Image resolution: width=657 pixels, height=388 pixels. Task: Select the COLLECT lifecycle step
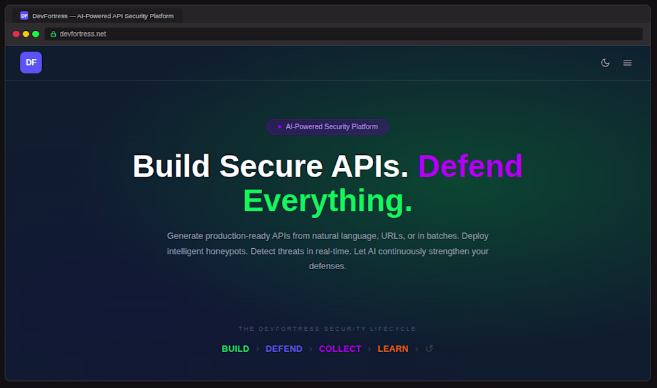tap(340, 349)
